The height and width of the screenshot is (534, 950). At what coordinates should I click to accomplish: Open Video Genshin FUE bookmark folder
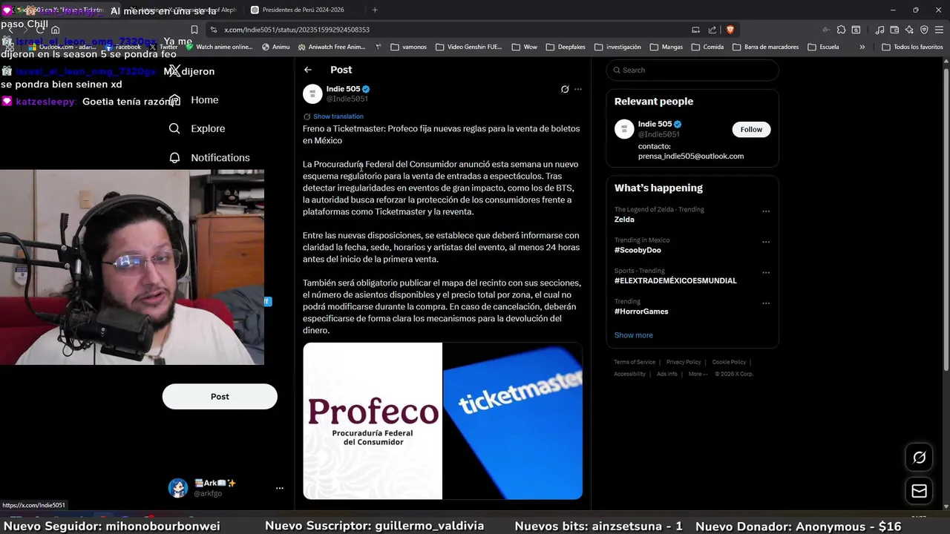click(x=469, y=47)
